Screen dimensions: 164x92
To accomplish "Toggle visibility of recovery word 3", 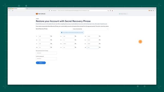I will click(x=100, y=36).
